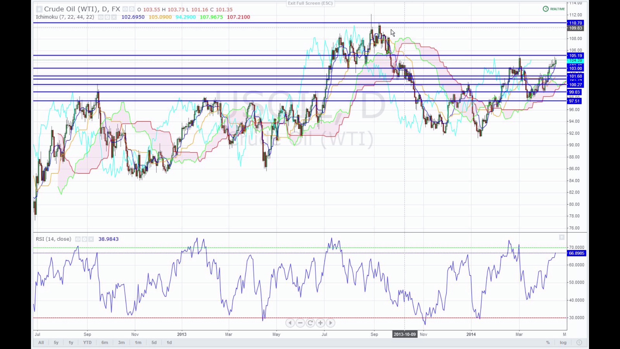Click the favorite star next to Crude Oil

click(39, 9)
